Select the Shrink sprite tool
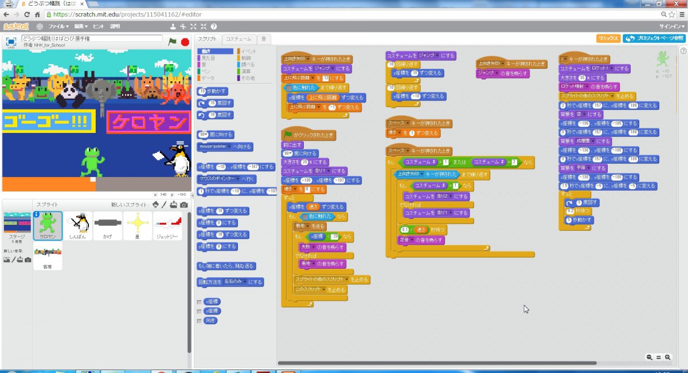 click(203, 26)
